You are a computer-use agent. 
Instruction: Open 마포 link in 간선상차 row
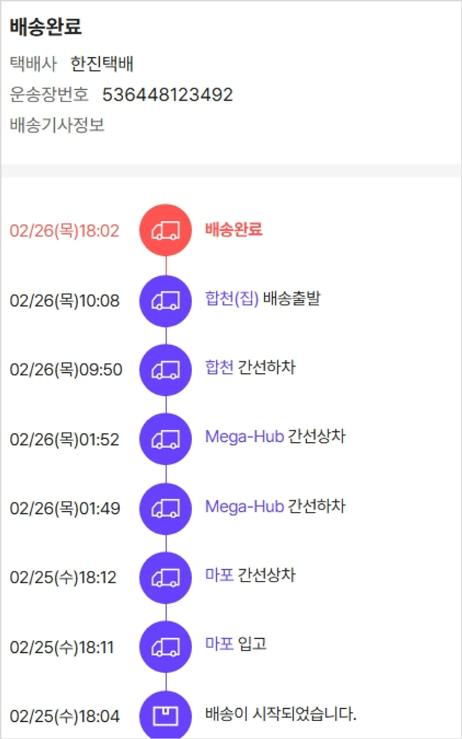pyautogui.click(x=219, y=575)
